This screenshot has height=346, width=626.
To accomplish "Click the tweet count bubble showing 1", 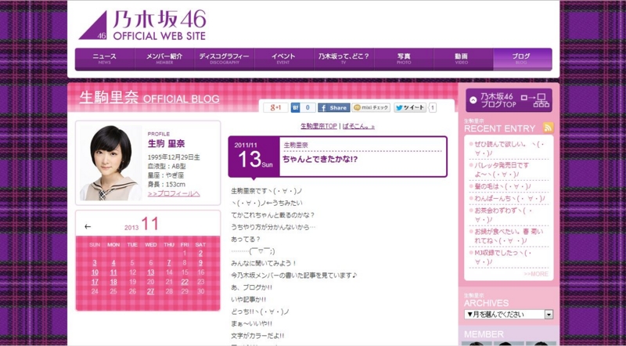I will point(433,107).
